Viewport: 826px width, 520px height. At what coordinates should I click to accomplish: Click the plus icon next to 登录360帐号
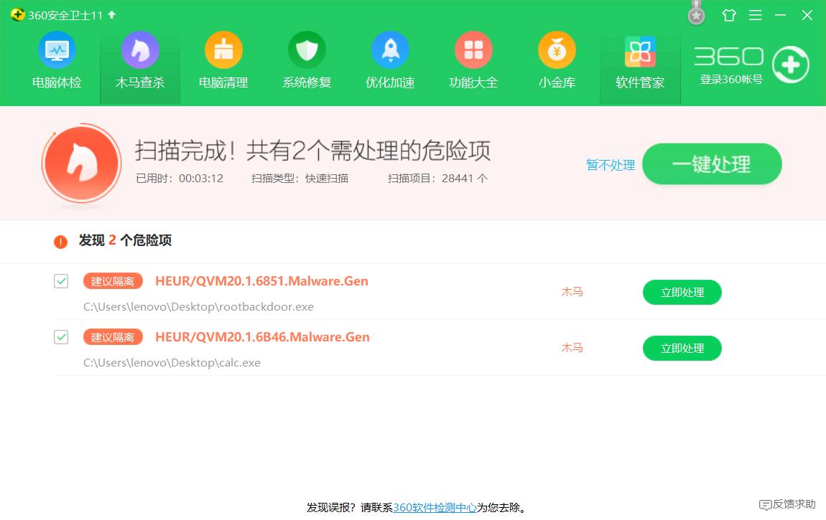[791, 65]
